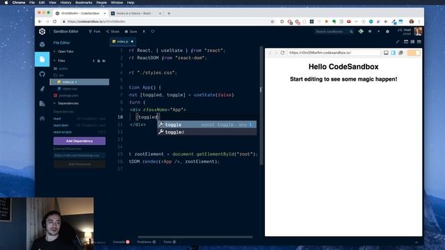Open the GitHub sidebar panel

click(42, 74)
